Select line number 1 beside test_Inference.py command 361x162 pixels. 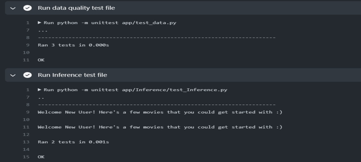pyautogui.click(x=28, y=90)
